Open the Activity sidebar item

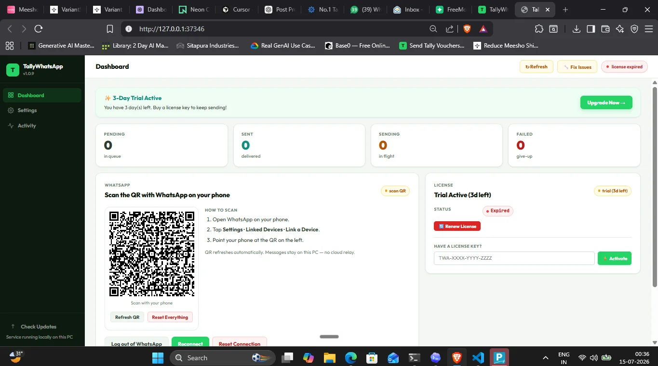42,126
